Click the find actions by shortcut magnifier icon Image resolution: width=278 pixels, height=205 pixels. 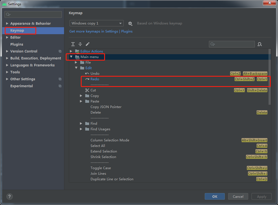click(x=260, y=44)
